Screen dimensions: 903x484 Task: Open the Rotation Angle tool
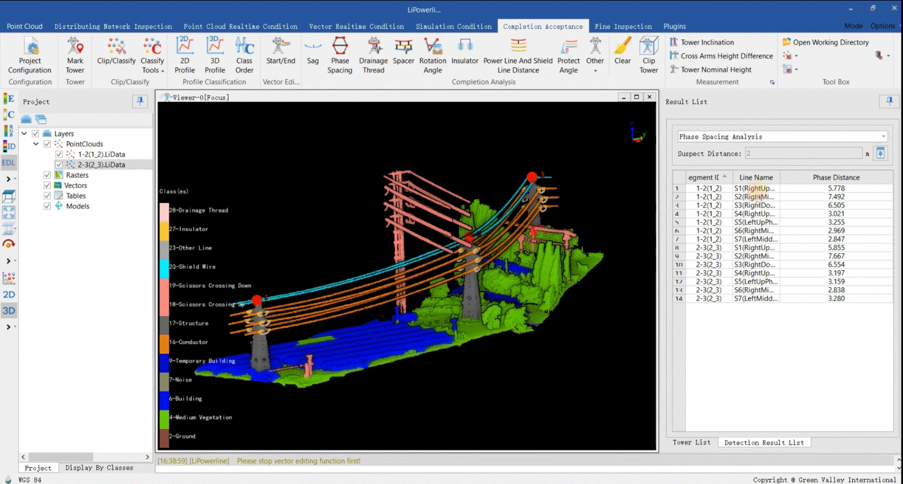(433, 55)
